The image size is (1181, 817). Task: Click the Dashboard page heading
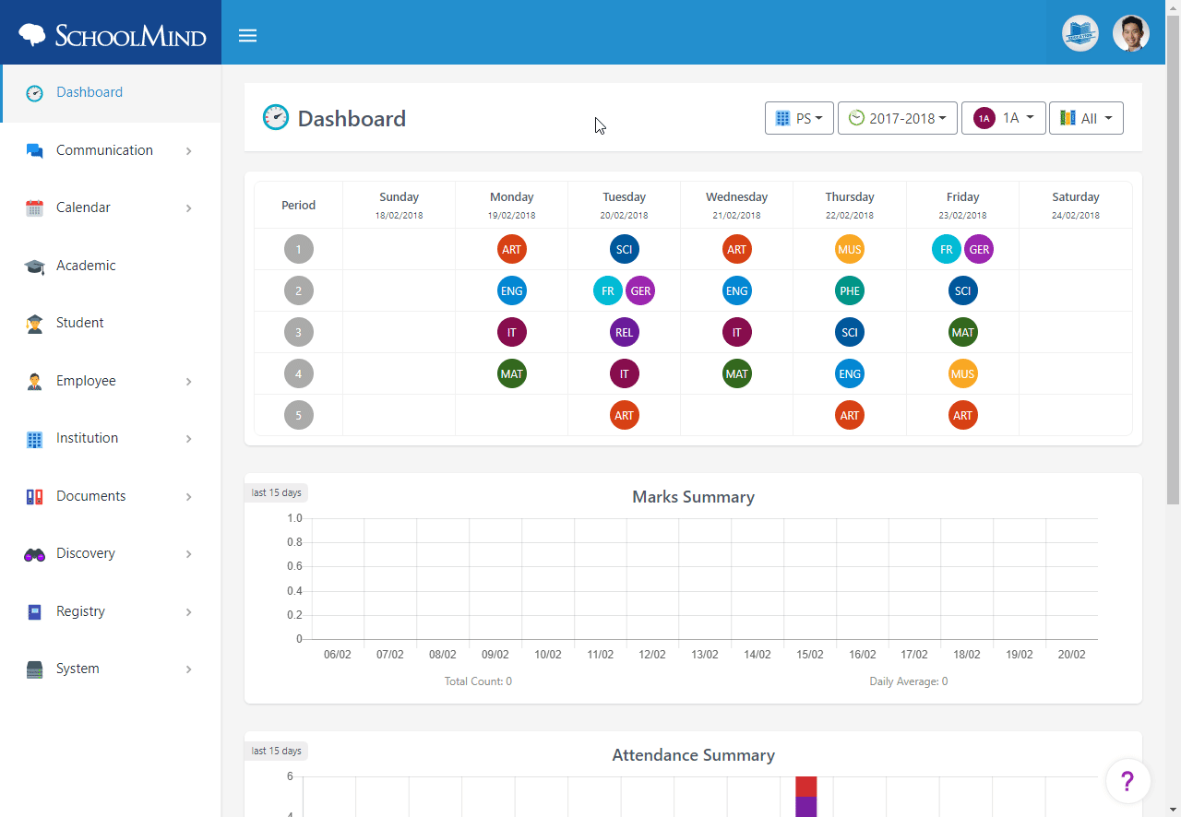352,118
